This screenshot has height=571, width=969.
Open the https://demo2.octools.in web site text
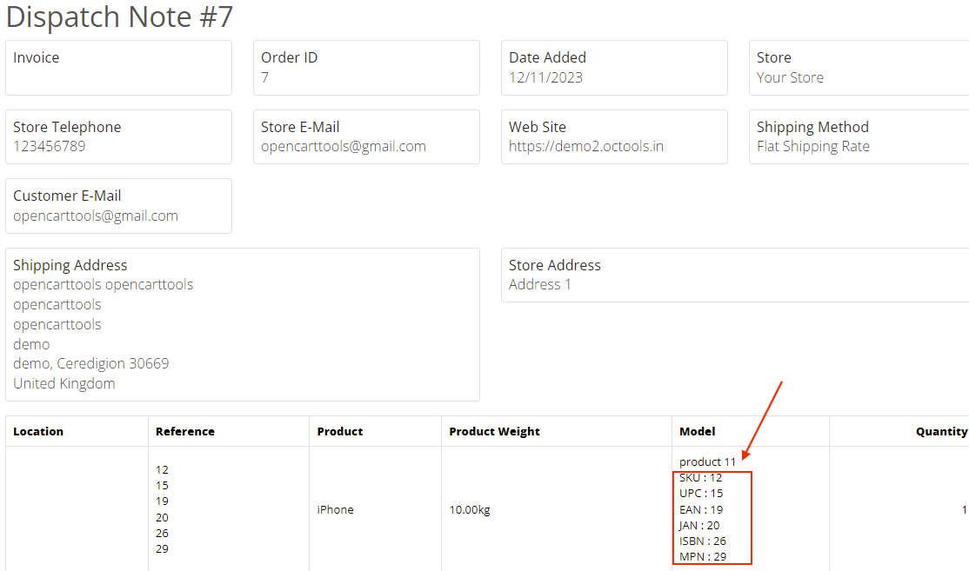point(586,146)
